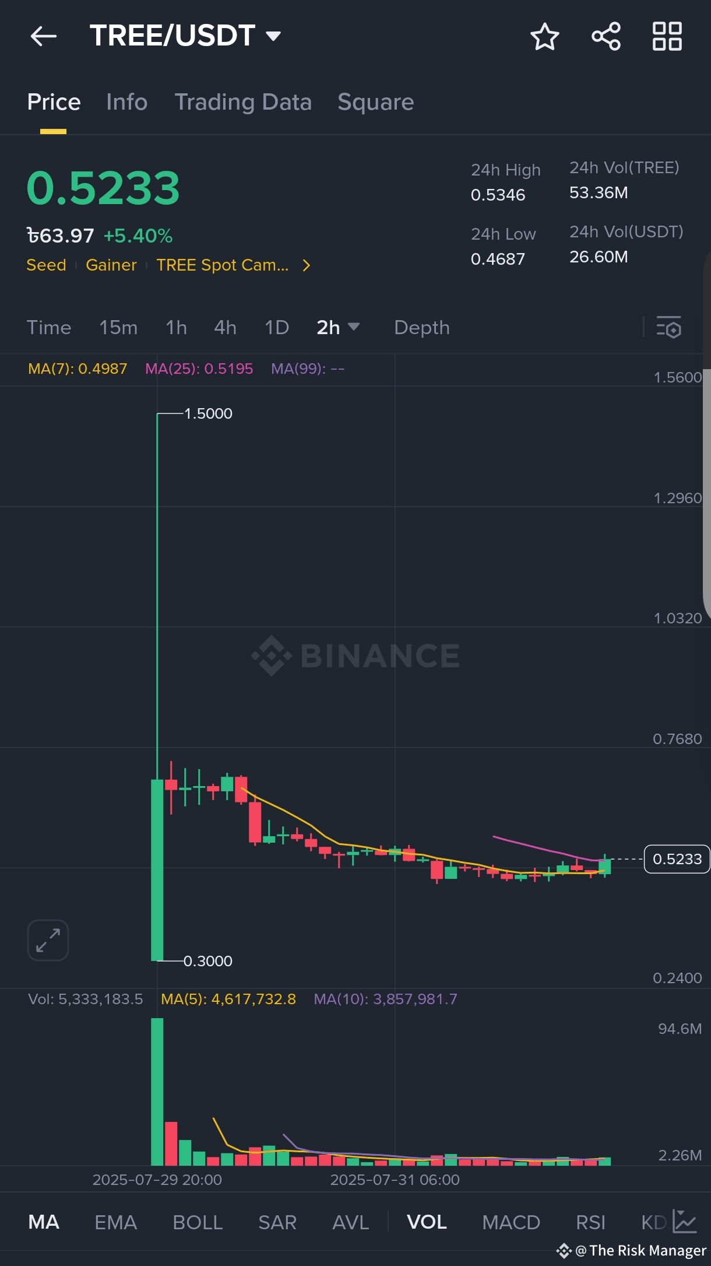This screenshot has height=1266, width=711.
Task: Open the grid layout icon
Action: coord(667,36)
